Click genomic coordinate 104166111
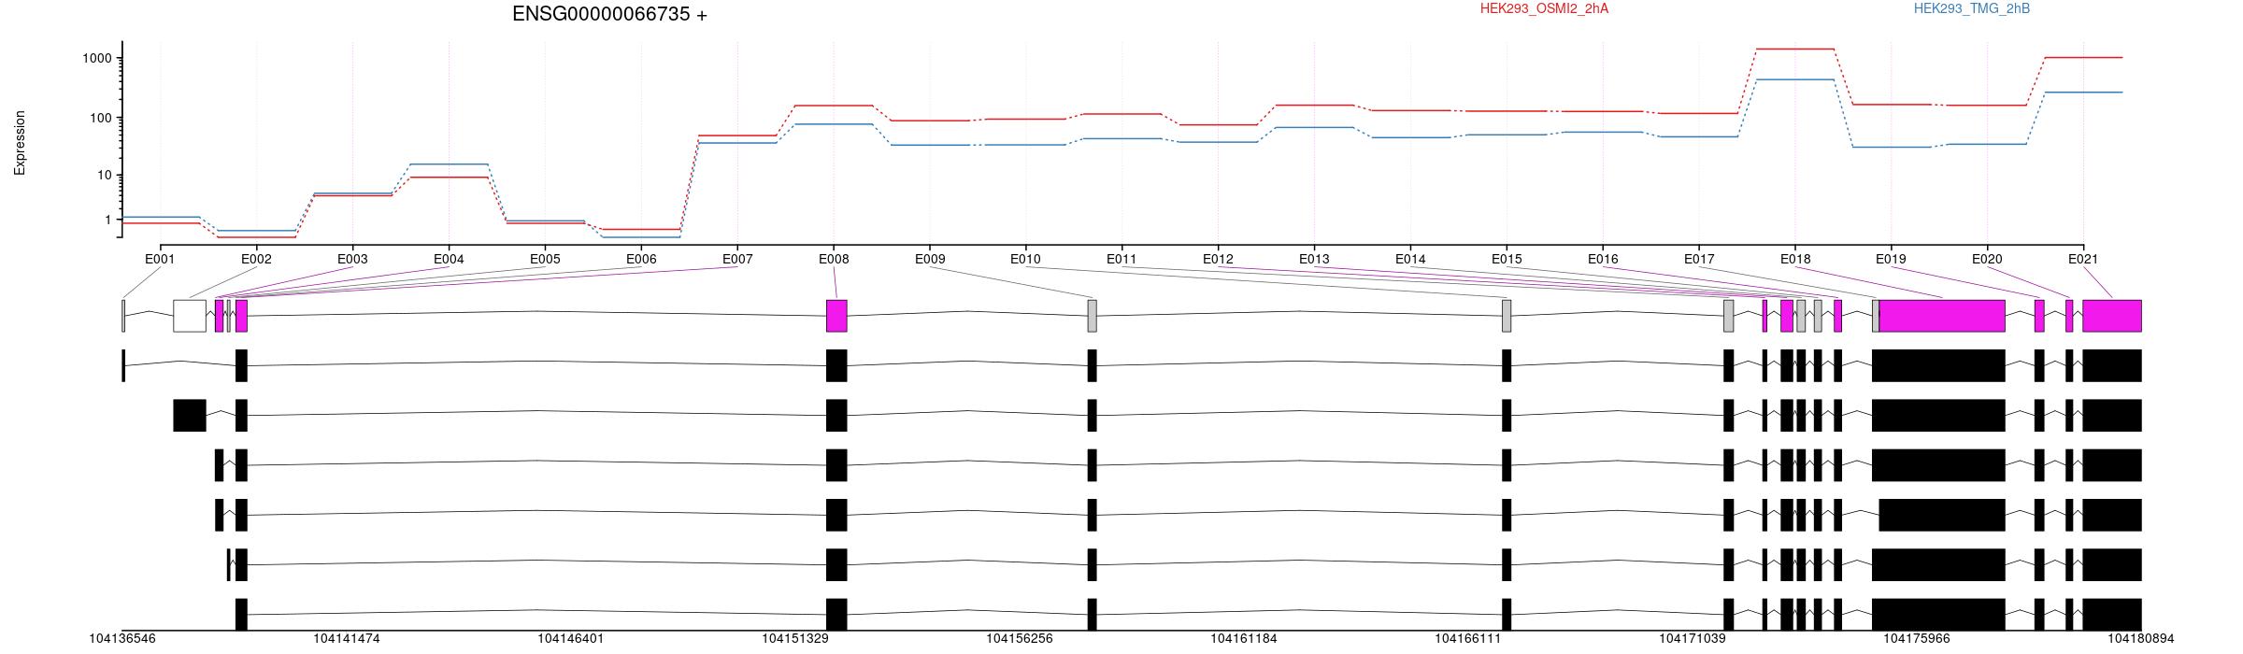This screenshot has width=2243, height=654. click(1468, 639)
